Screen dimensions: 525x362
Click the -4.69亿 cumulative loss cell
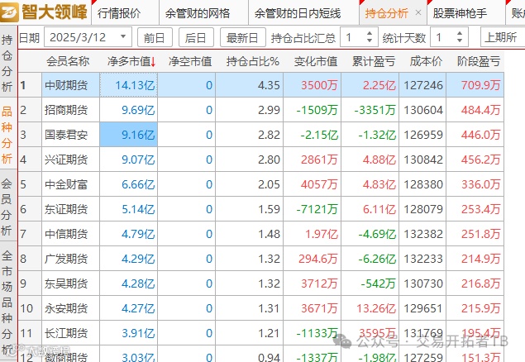tap(370, 234)
